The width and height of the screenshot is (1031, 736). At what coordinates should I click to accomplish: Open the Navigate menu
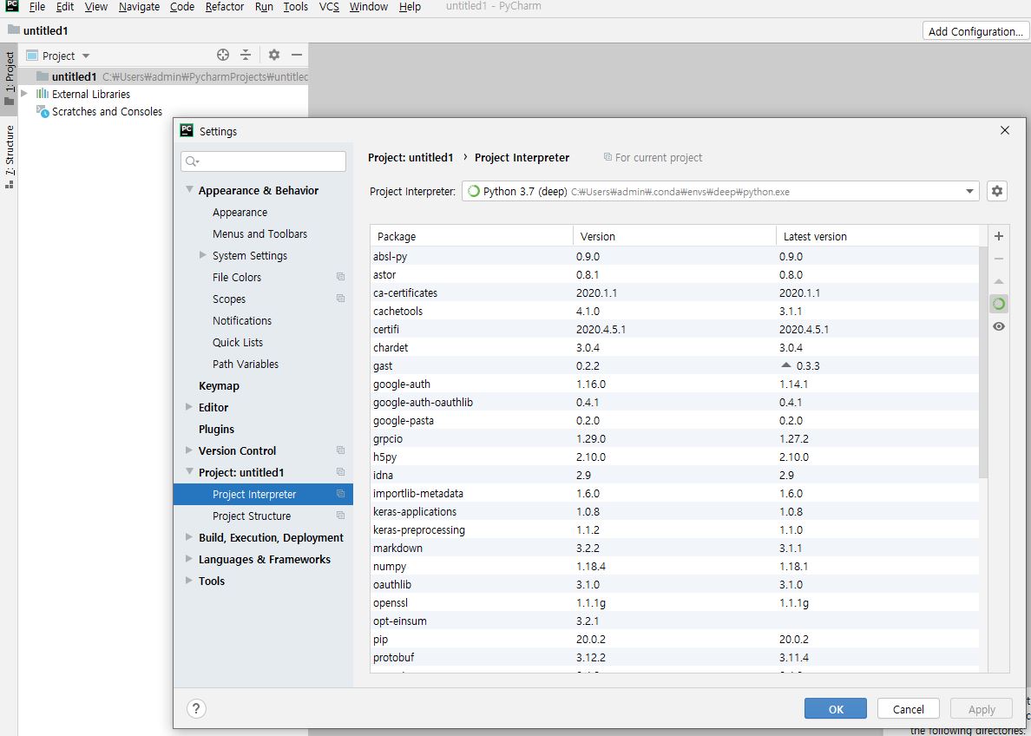tap(139, 7)
